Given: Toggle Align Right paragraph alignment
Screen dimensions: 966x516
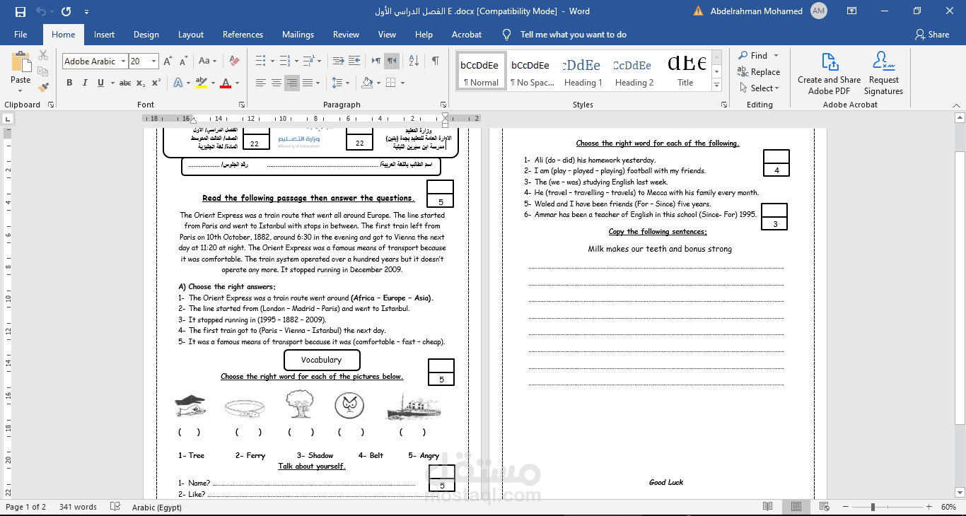Looking at the screenshot, I should 292,83.
